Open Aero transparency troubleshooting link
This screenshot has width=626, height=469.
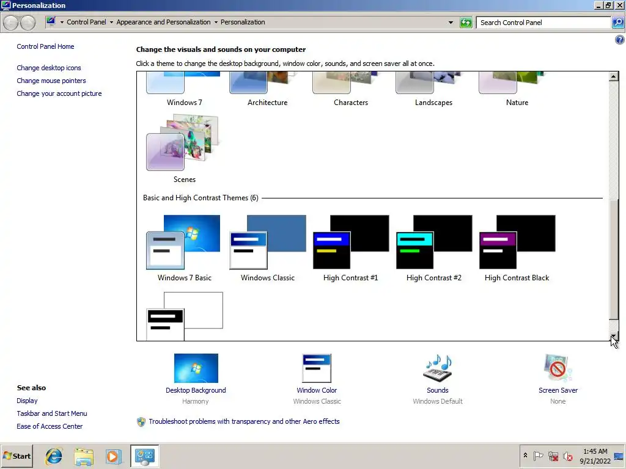244,421
